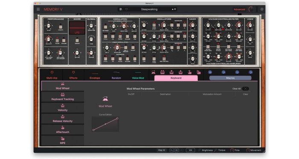Click the Destination column header
This screenshot has height=159, width=299.
click(165, 94)
